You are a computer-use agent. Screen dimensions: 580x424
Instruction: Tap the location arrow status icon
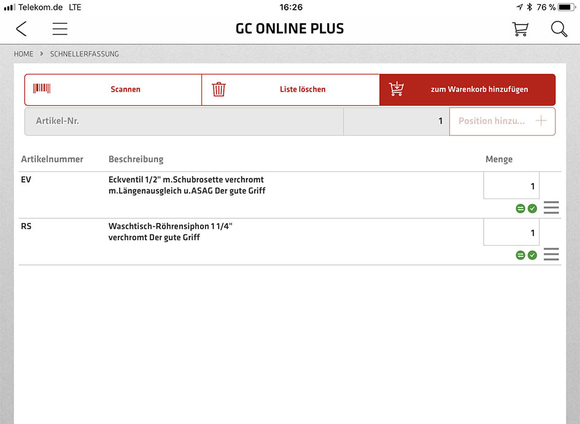(x=520, y=7)
